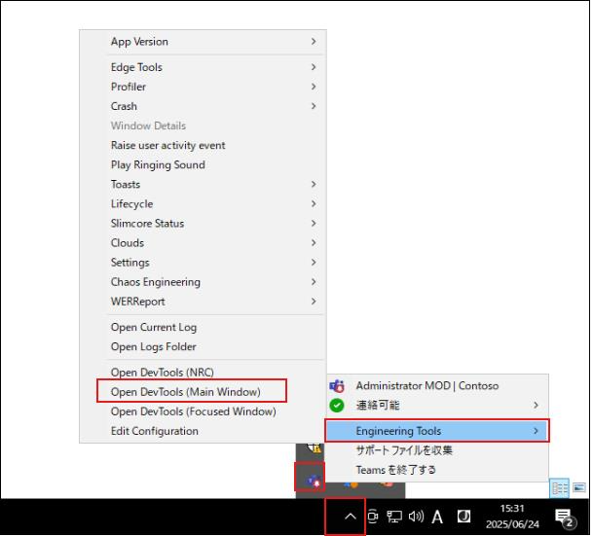Open the 連絡可能 status submenu

[x=437, y=406]
